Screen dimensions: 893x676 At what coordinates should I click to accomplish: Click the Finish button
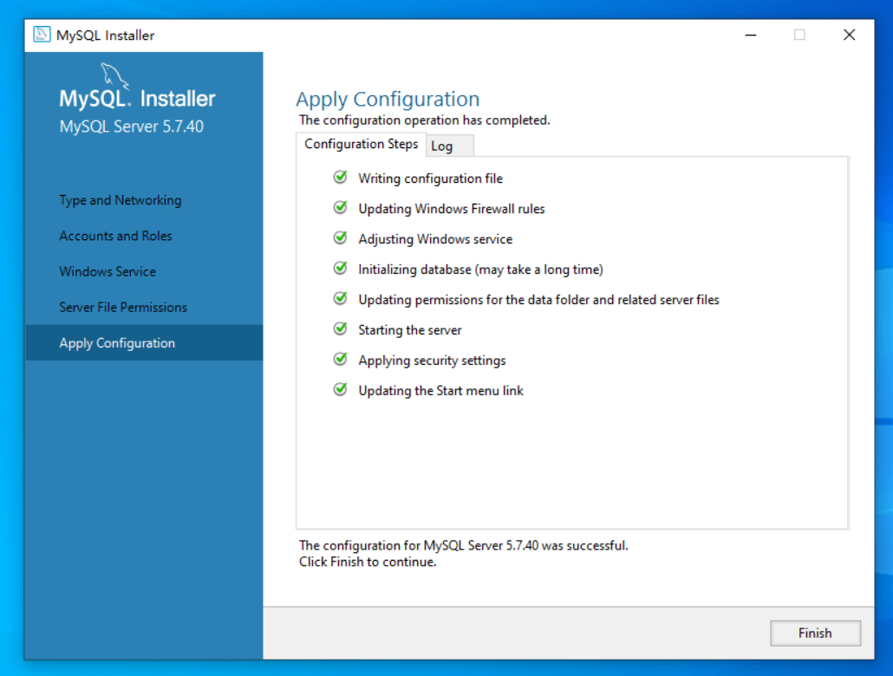815,633
